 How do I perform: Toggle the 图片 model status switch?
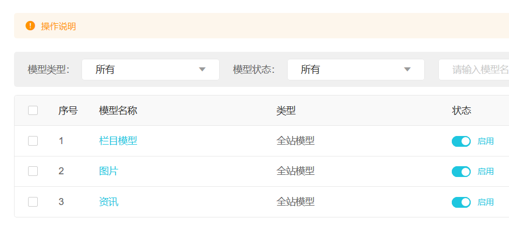(x=461, y=172)
